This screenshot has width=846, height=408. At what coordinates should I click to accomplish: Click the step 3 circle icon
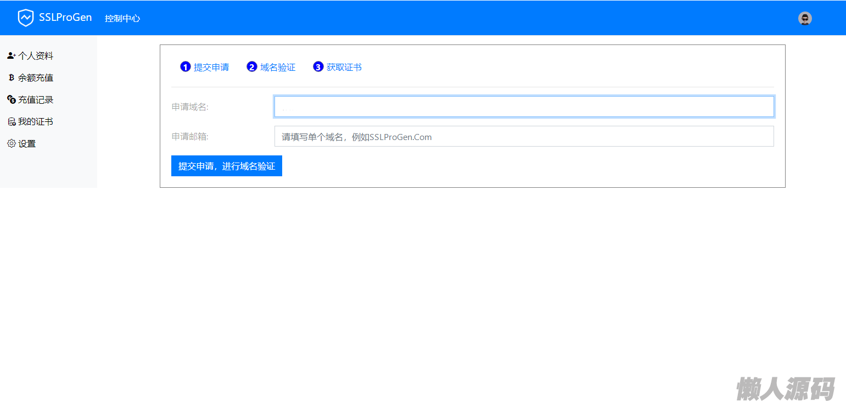(x=318, y=67)
